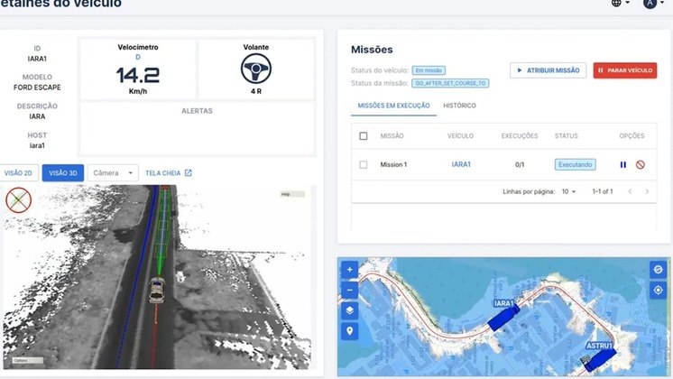Switch to the Histórico tab

(x=459, y=106)
